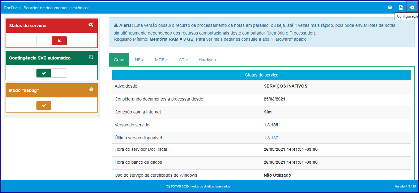Click the Status do servidor panel title

click(28, 26)
